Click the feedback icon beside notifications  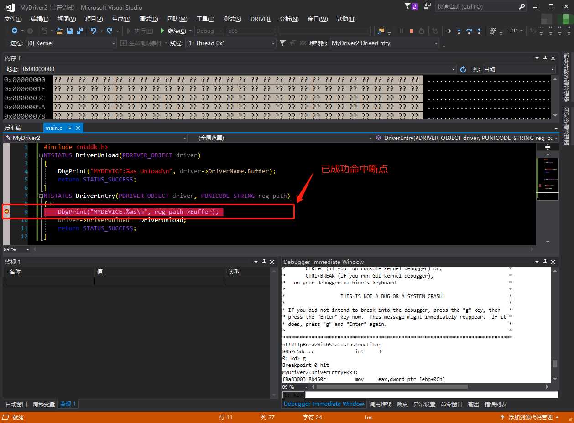(427, 6)
